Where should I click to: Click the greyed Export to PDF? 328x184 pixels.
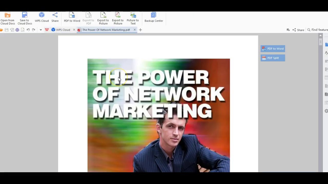tap(88, 19)
